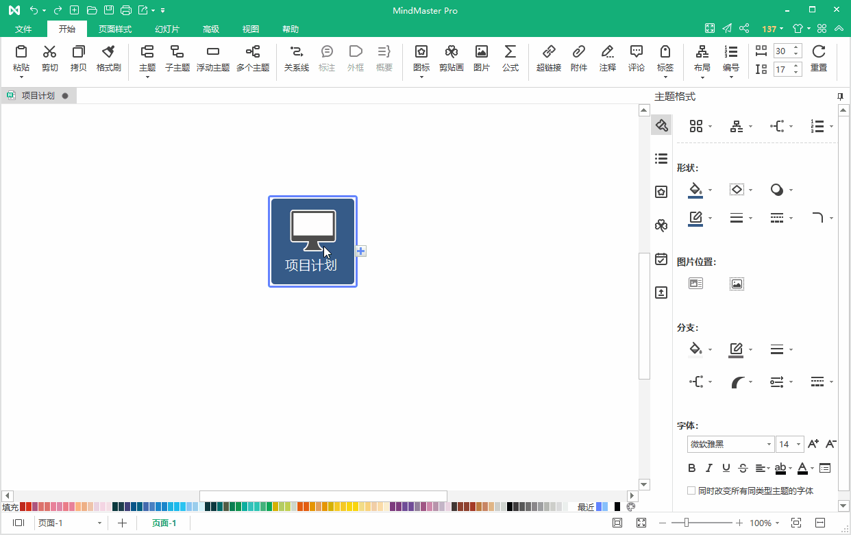851x535 pixels.
Task: Click the undo arrow in title bar
Action: click(x=34, y=10)
